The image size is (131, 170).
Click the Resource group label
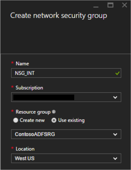(33, 112)
